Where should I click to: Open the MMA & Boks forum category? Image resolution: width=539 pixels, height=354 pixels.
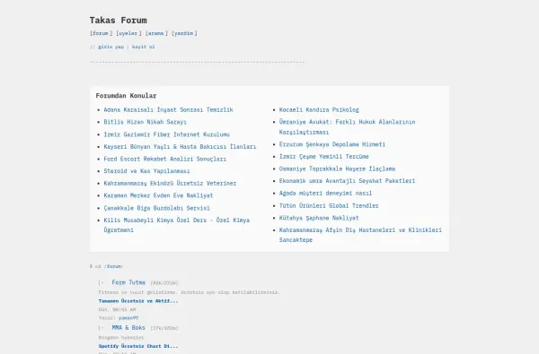tap(128, 328)
